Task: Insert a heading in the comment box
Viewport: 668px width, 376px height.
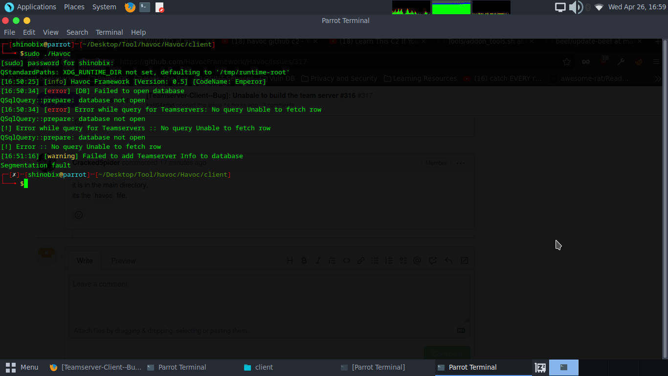Action: [x=290, y=260]
